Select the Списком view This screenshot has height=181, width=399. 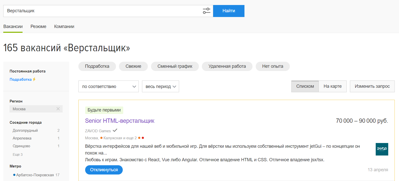pos(305,86)
